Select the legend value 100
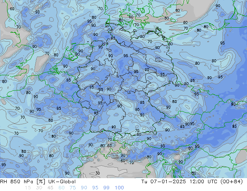The width and height of the screenshot is (247, 191). [x=119, y=188]
